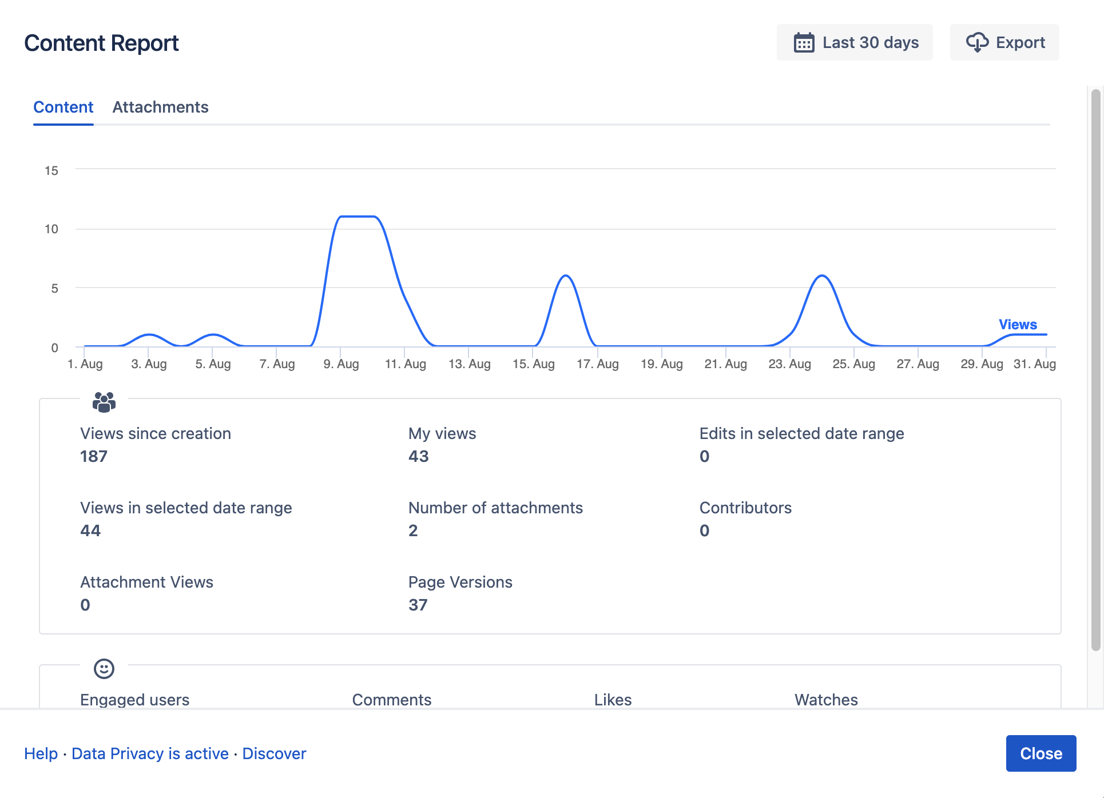Click the calendar icon for date range

click(804, 43)
